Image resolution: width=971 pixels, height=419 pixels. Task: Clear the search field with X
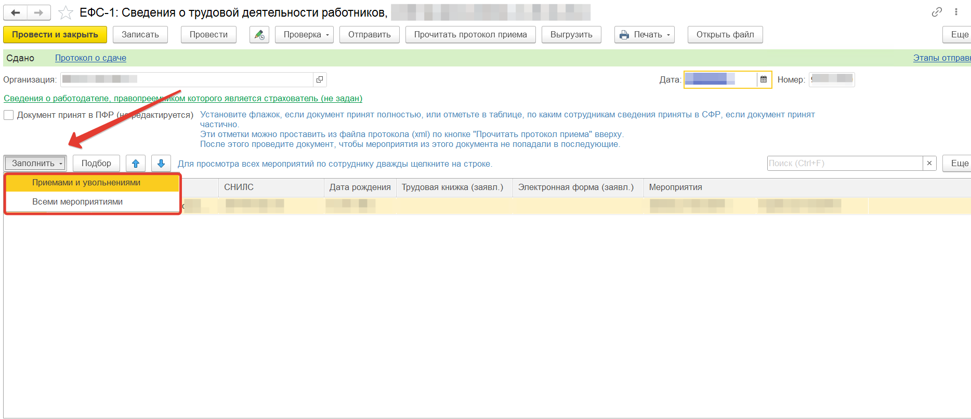[929, 163]
